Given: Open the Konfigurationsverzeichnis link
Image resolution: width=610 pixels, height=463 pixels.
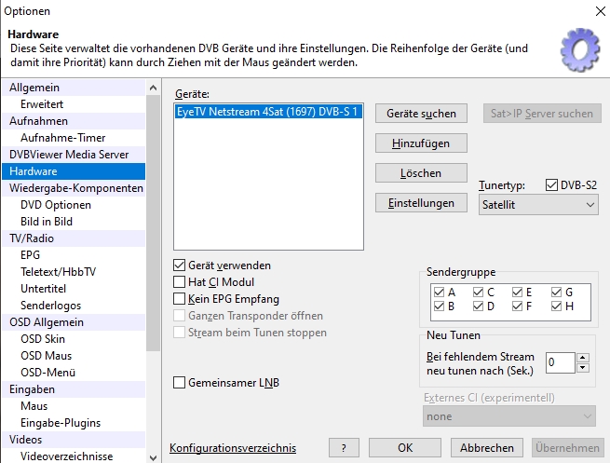Looking at the screenshot, I should pyautogui.click(x=233, y=448).
